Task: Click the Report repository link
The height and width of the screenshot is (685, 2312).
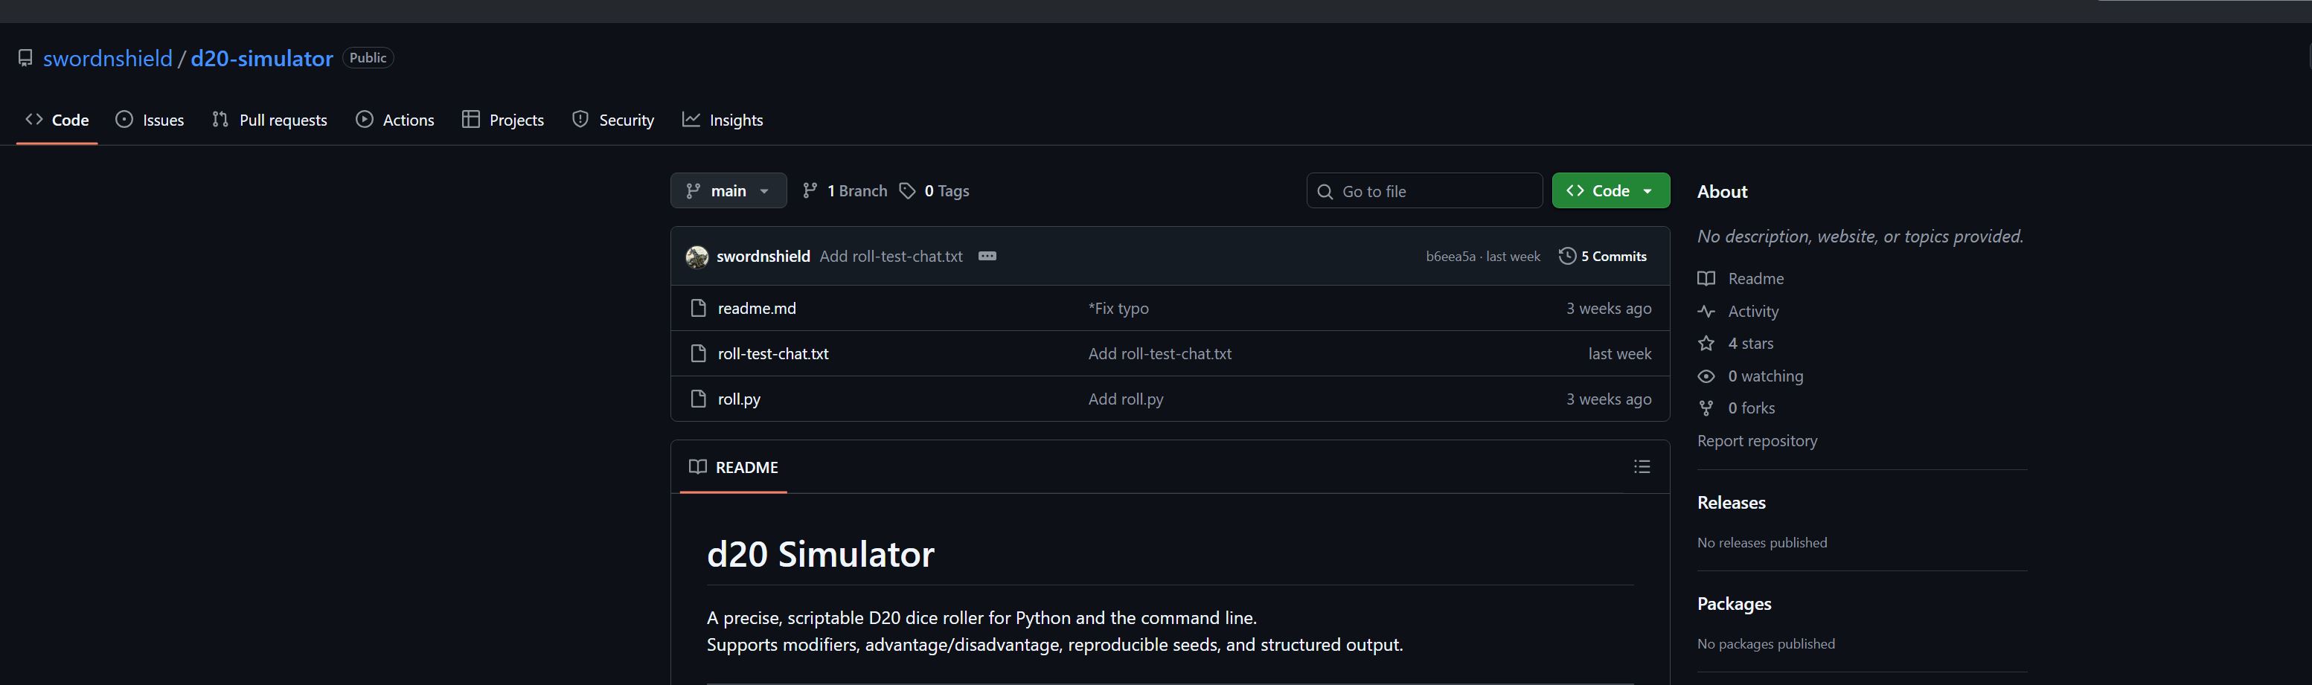Action: (1756, 440)
